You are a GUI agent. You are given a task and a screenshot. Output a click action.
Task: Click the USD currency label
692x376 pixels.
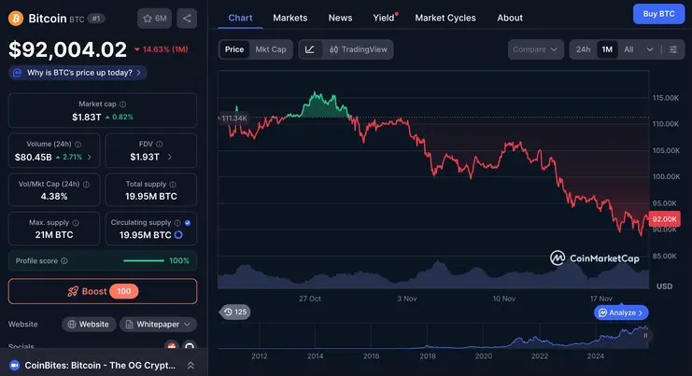coord(664,286)
